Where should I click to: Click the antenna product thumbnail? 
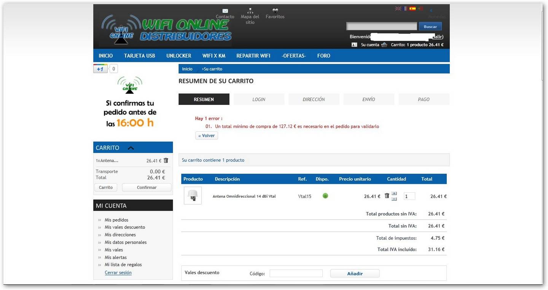pos(193,196)
